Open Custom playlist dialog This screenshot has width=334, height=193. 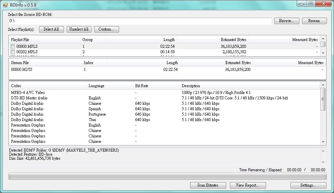[x=106, y=29]
